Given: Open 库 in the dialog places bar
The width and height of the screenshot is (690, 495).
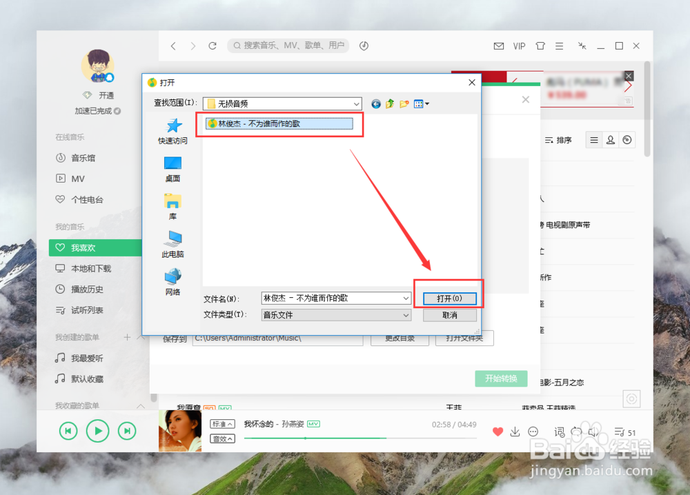Looking at the screenshot, I should (x=172, y=207).
